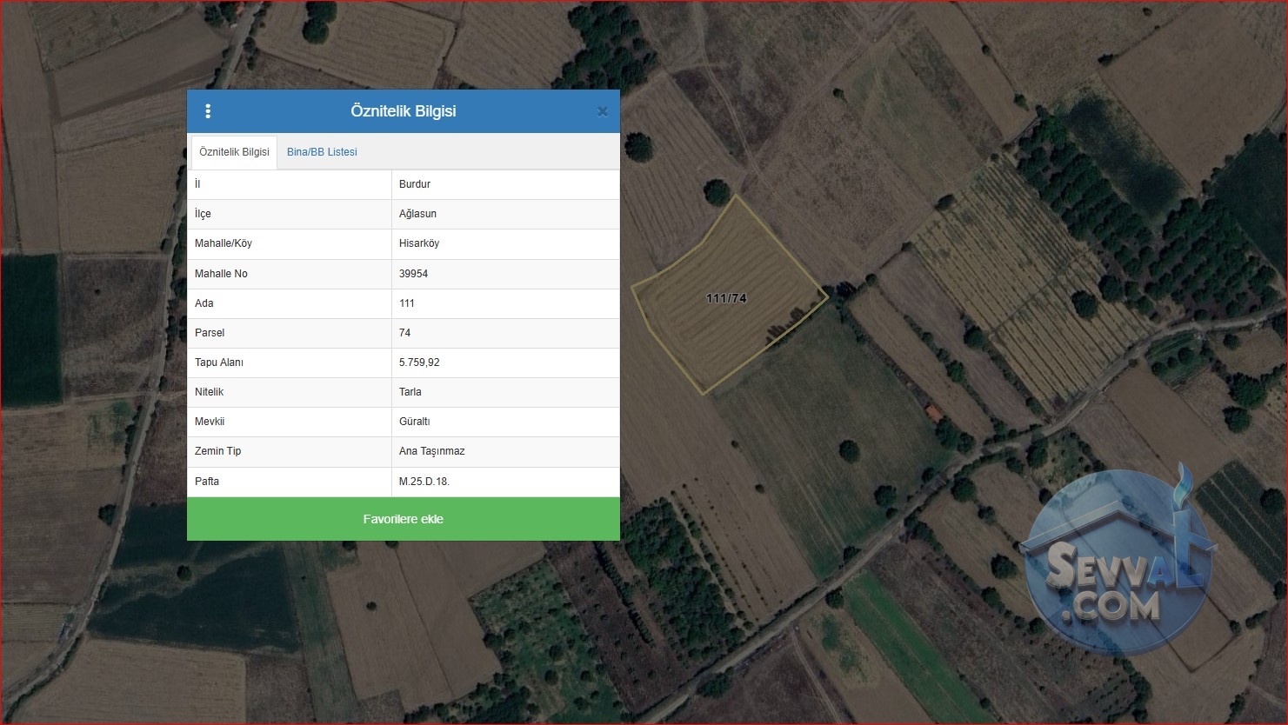Click the Öznitelik Bilgisi header title

(x=404, y=111)
